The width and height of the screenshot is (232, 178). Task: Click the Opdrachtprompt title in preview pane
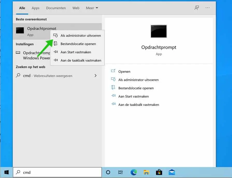[159, 47]
